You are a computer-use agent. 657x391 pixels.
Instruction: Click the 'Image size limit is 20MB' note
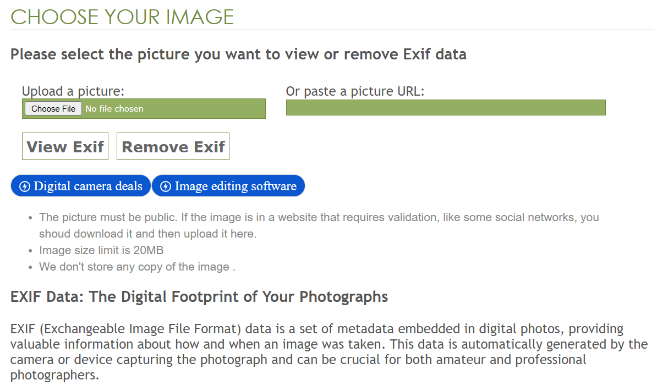[x=101, y=250]
